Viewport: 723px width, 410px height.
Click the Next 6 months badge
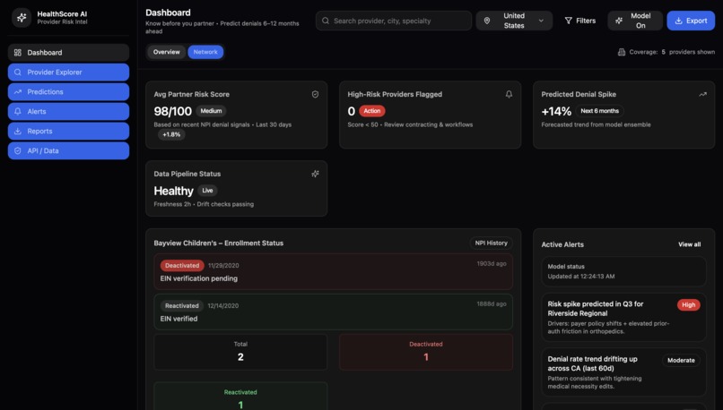(599, 111)
